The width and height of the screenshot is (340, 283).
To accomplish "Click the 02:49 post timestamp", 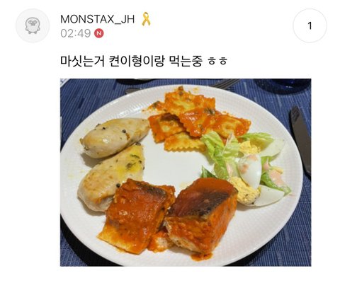I will (76, 33).
